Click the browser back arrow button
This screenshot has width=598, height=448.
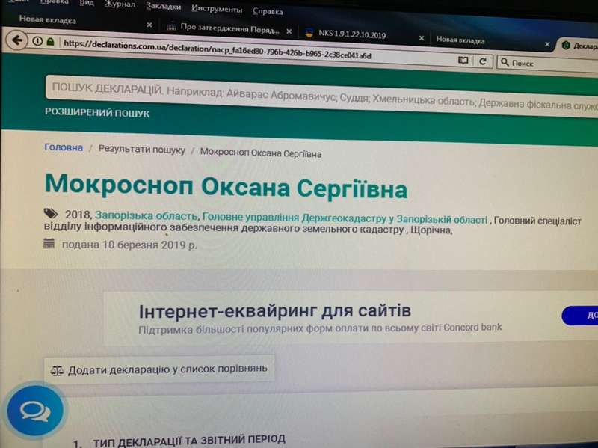[16, 41]
